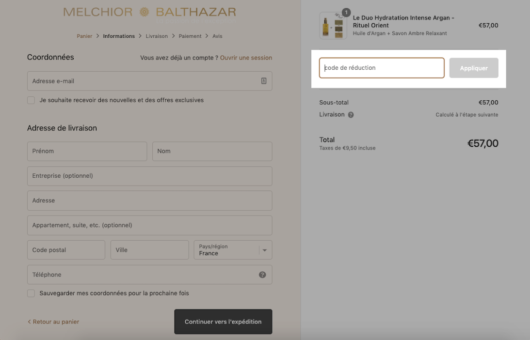Click the quantity badge on product image

click(346, 13)
